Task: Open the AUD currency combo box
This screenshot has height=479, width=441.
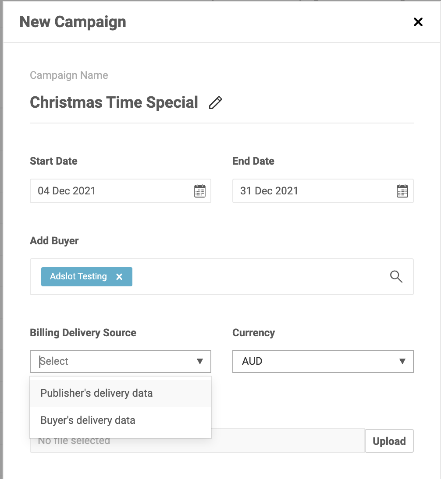Action: coord(323,361)
